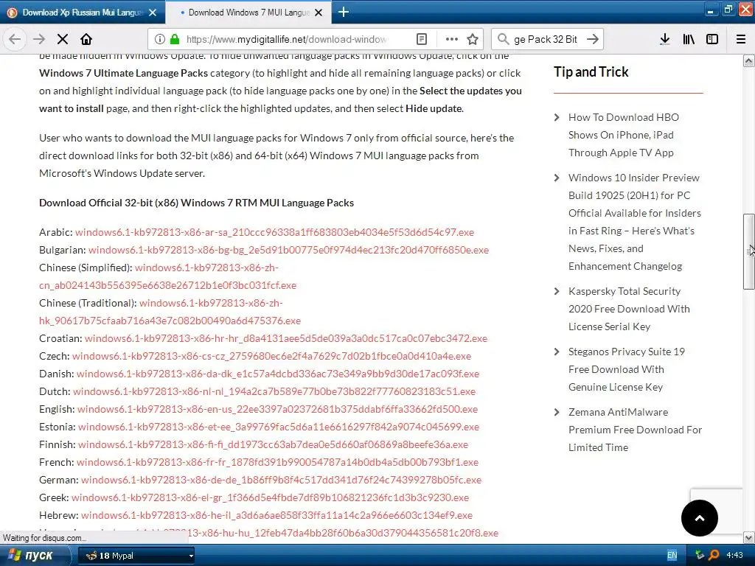Image resolution: width=755 pixels, height=566 pixels.
Task: Click the scroll-to-top round button
Action: click(x=699, y=518)
